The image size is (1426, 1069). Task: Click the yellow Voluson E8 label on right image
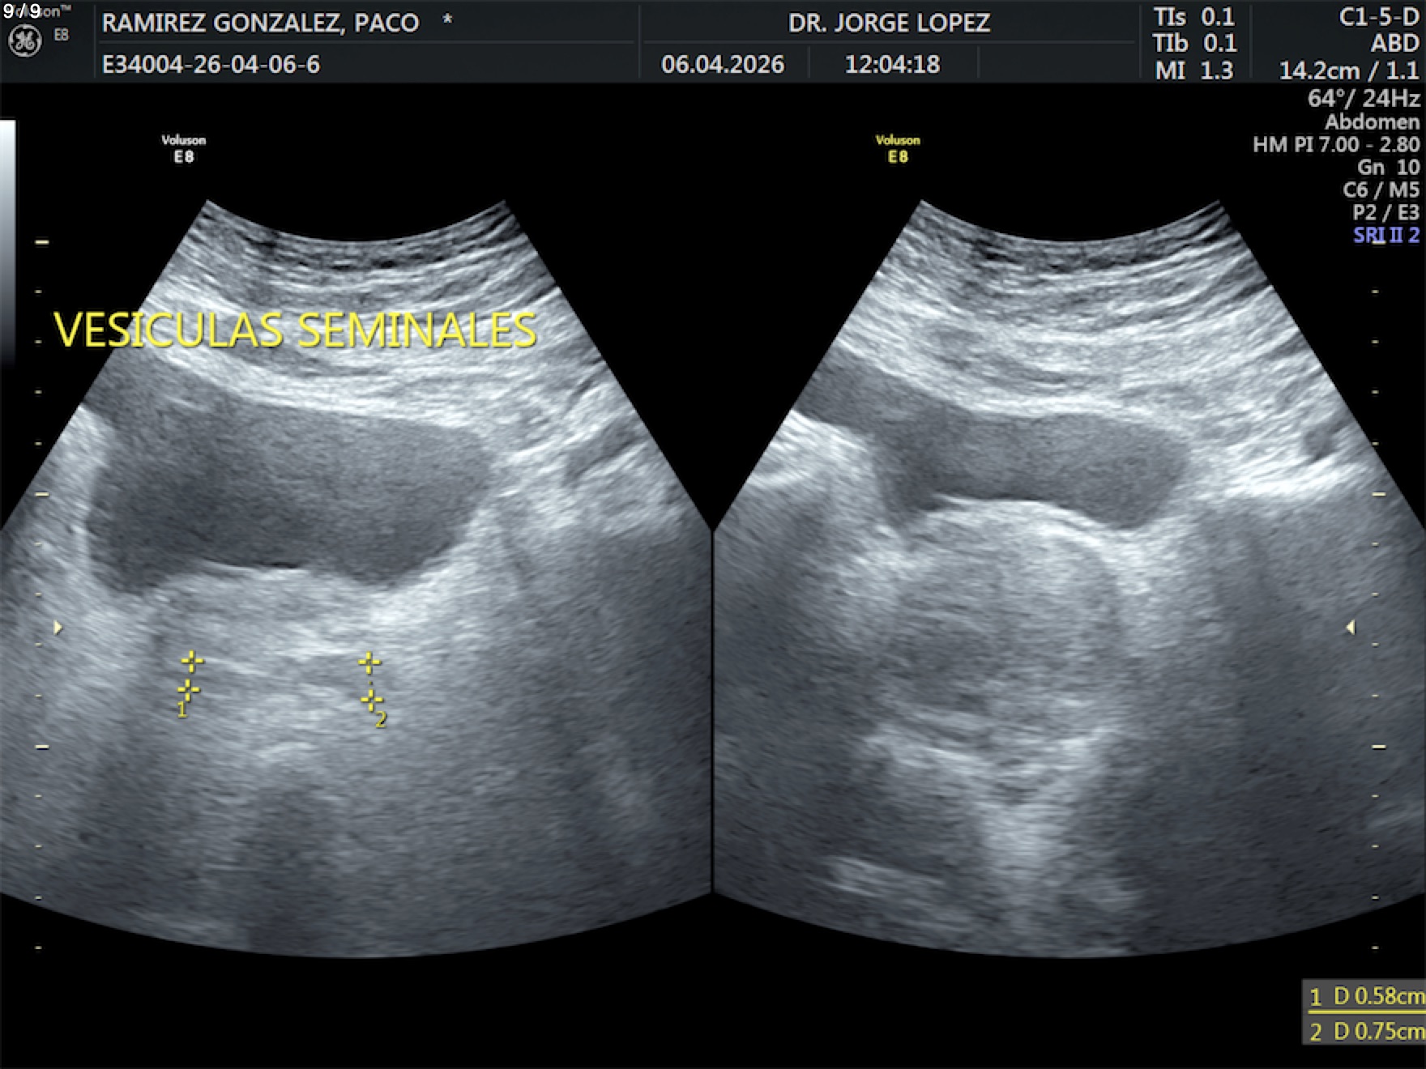click(898, 148)
